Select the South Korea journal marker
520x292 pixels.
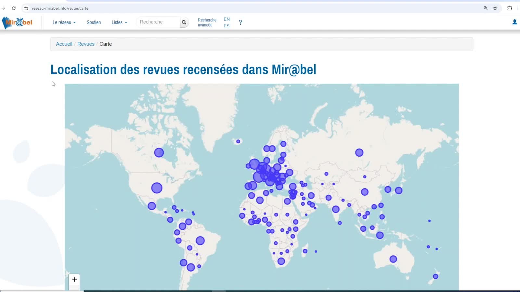click(388, 189)
